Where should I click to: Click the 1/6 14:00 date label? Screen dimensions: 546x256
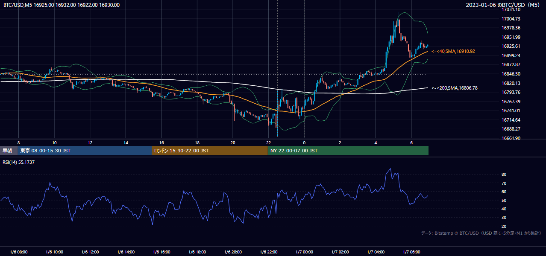126,252
